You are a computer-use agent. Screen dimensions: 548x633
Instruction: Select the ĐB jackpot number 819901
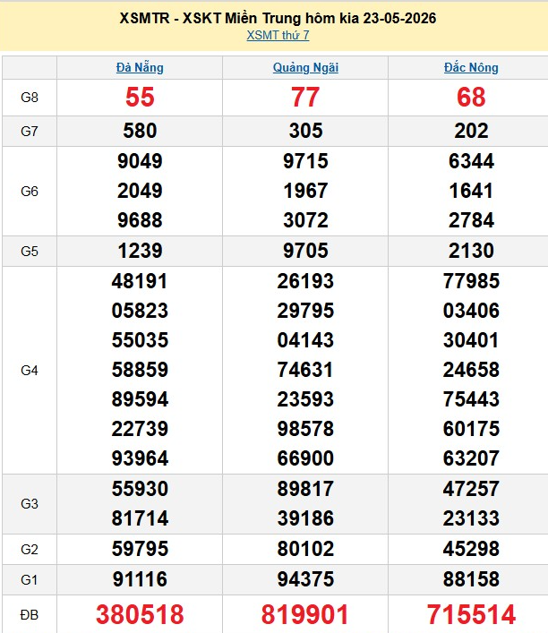tap(305, 615)
